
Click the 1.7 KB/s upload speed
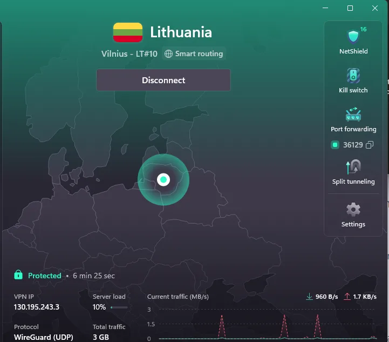click(x=365, y=297)
